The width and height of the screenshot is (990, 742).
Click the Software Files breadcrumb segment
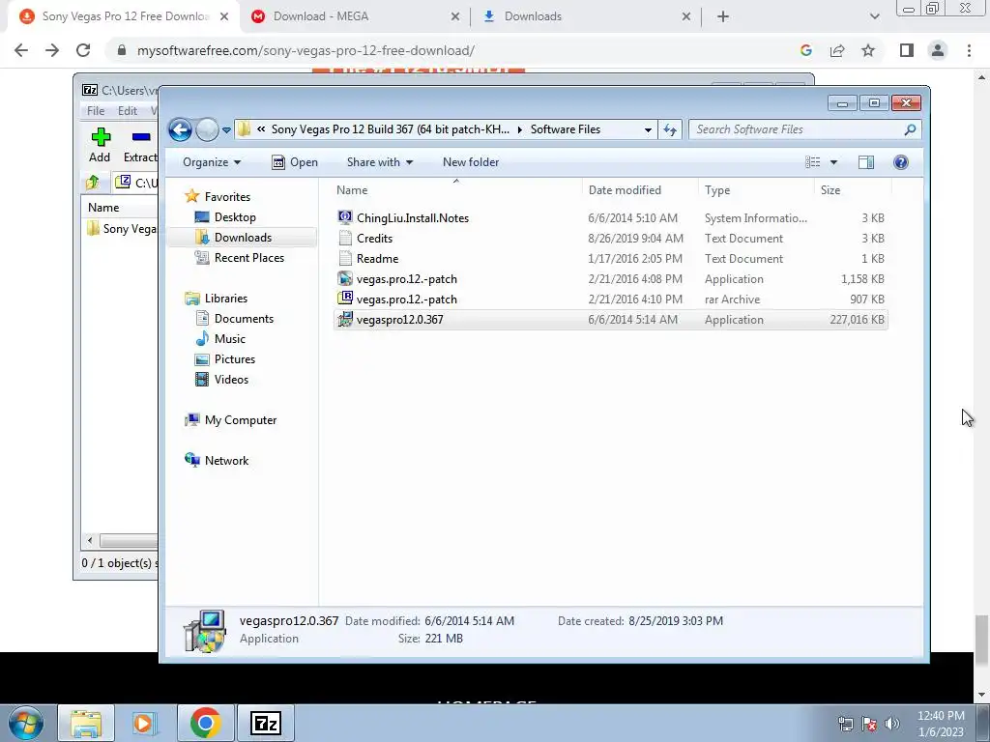565,129
